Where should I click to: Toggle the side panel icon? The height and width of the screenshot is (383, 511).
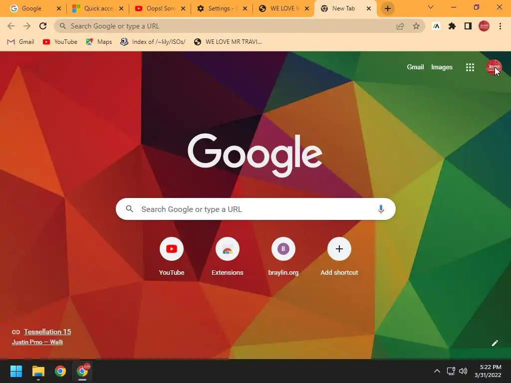point(468,26)
